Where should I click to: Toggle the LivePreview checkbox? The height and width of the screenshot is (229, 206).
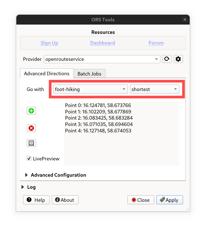pyautogui.click(x=29, y=159)
